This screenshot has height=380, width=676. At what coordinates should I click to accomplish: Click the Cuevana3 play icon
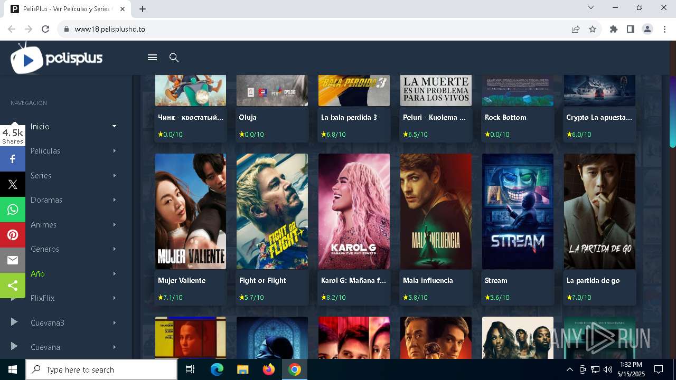coord(14,322)
